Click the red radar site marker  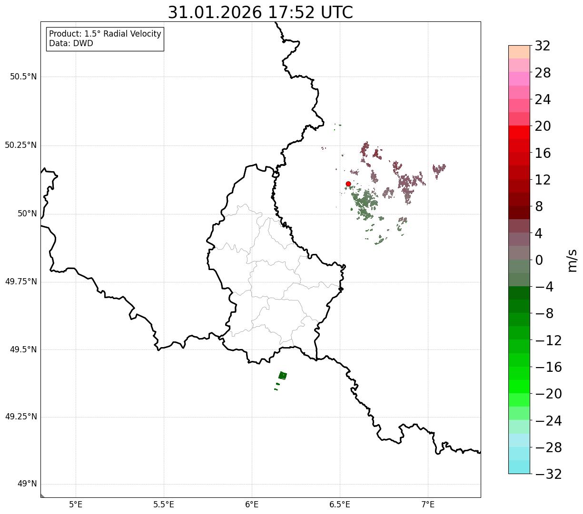348,184
